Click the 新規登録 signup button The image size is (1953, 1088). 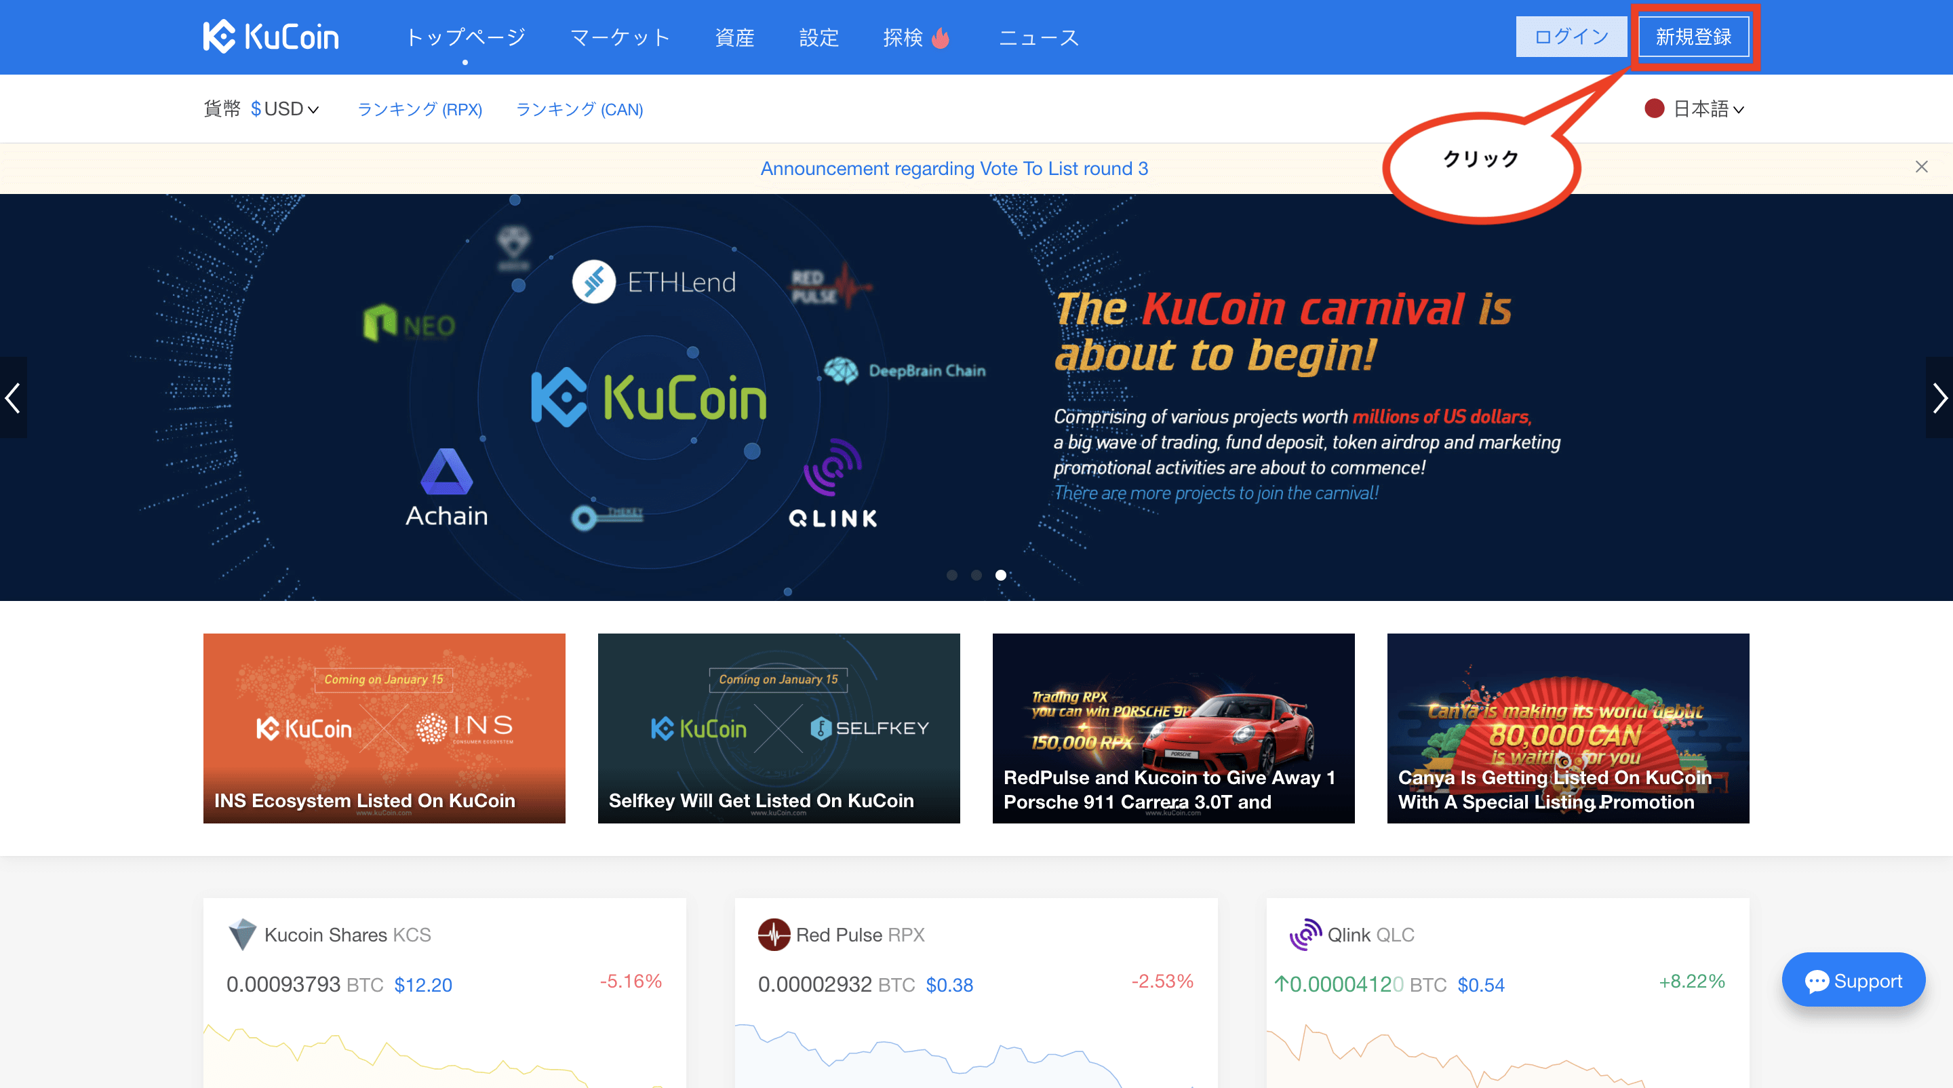pos(1693,37)
